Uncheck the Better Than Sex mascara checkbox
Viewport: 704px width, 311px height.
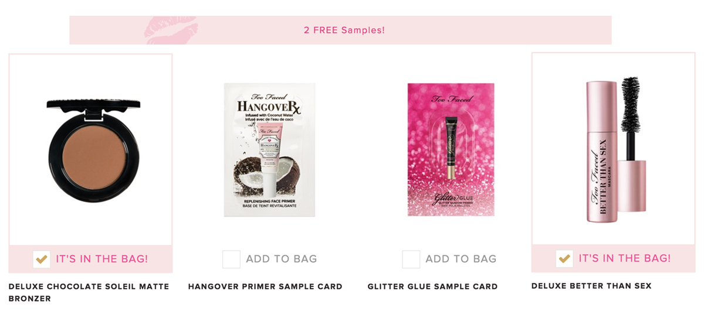point(564,259)
